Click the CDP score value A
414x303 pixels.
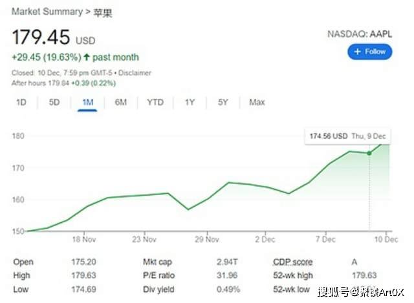[x=354, y=262]
